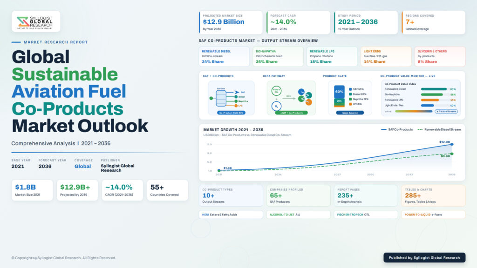Image resolution: width=477 pixels, height=268 pixels.
Task: Click the molecule cluster in HEFA Pathway
Action: coord(305,97)
